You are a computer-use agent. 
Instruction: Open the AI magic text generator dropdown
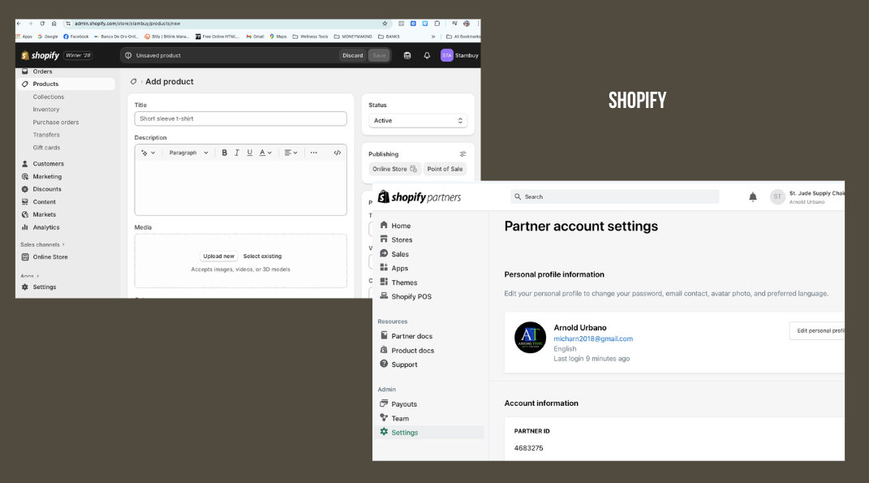pos(148,153)
